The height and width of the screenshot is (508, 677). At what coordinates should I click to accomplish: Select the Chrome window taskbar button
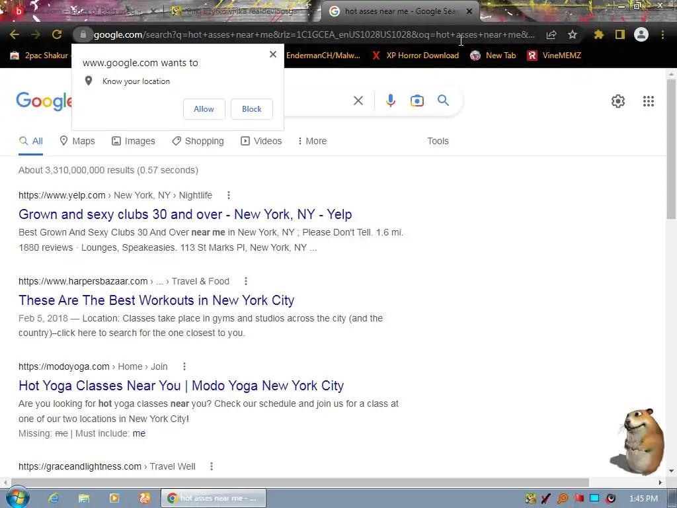point(214,498)
